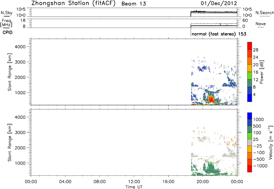Viewport: 274px width, 189px height.
Task: Select the "N.Sky" legend label
Action: point(7,13)
